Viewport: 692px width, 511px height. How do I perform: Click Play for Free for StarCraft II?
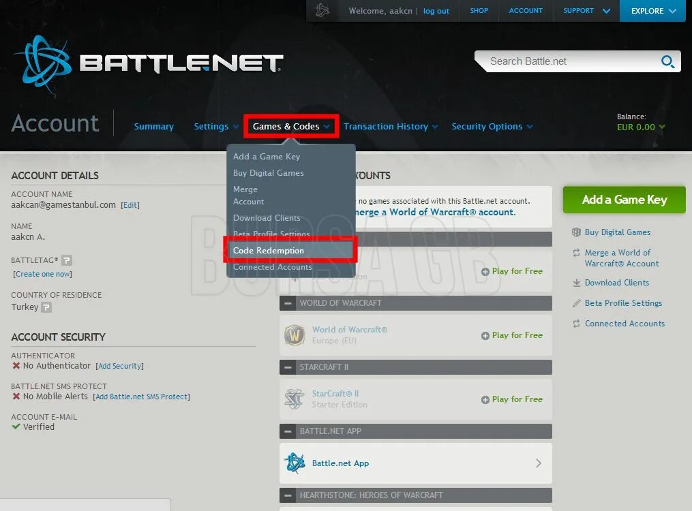point(517,399)
